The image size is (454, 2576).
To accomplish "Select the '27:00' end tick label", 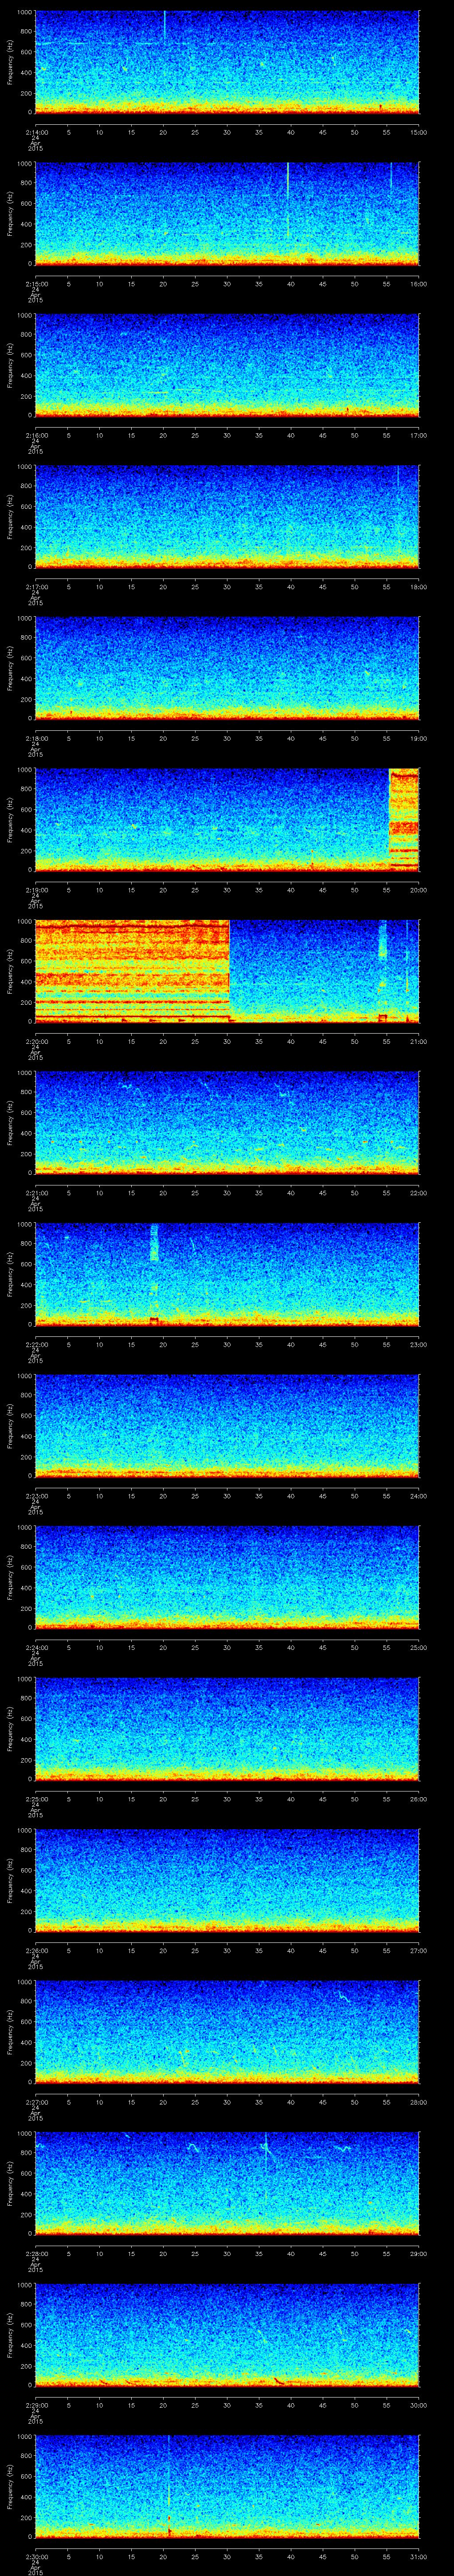I will click(418, 1950).
